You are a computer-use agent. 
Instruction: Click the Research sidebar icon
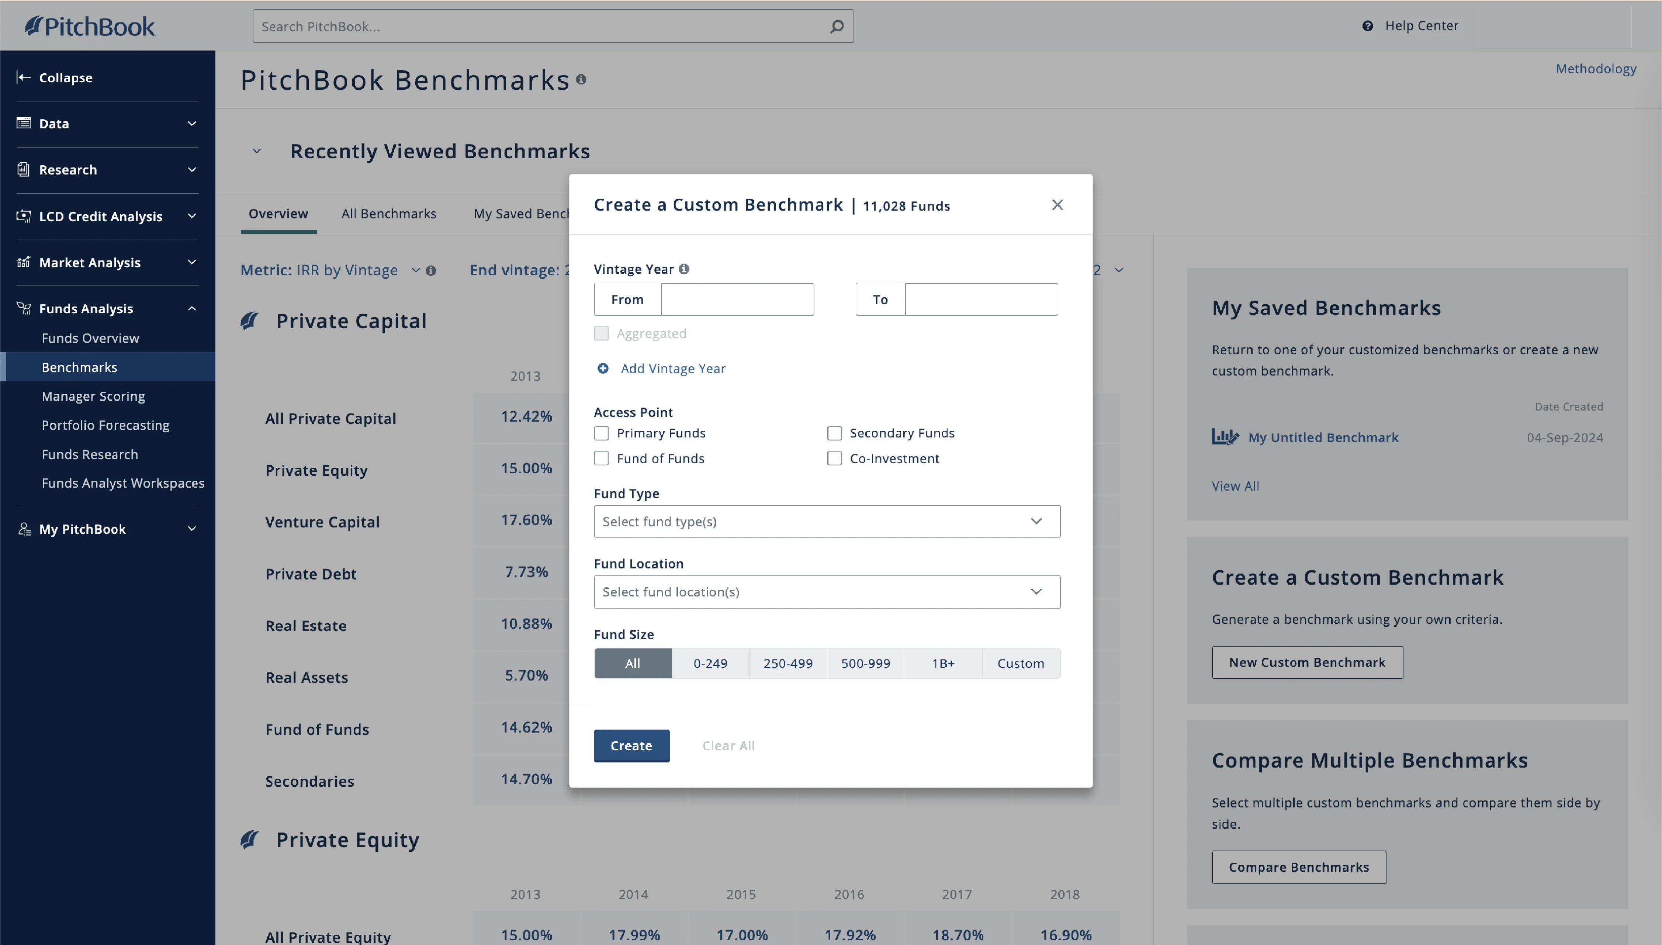[23, 169]
